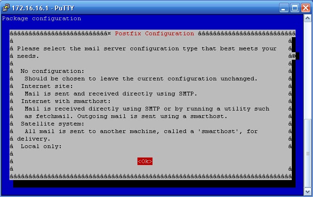Click the 'Internet site:' option text

[47, 86]
